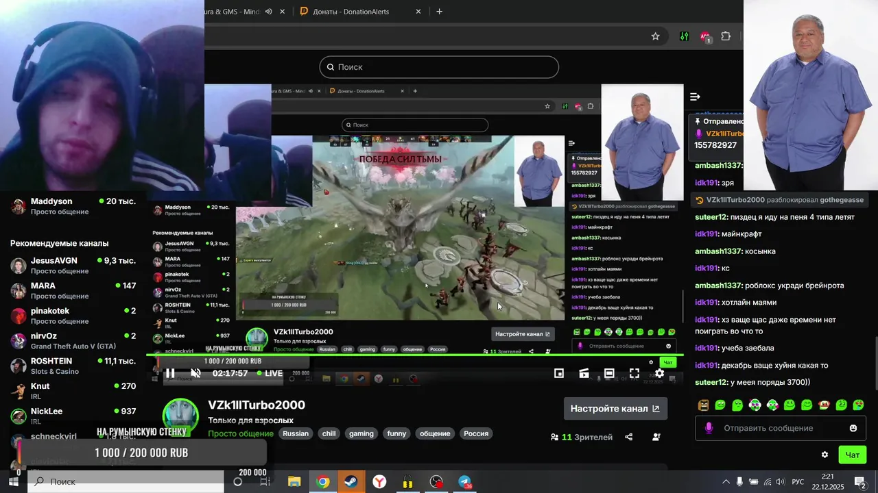Open the mini-player from the player bar
Screen dimensions: 878x493
[559, 373]
